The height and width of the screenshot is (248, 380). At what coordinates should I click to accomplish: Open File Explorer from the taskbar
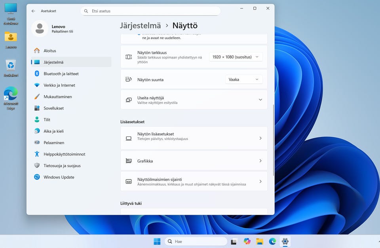coord(260,241)
